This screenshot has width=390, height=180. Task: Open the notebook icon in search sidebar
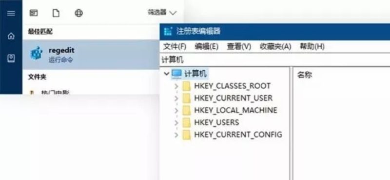click(x=11, y=59)
